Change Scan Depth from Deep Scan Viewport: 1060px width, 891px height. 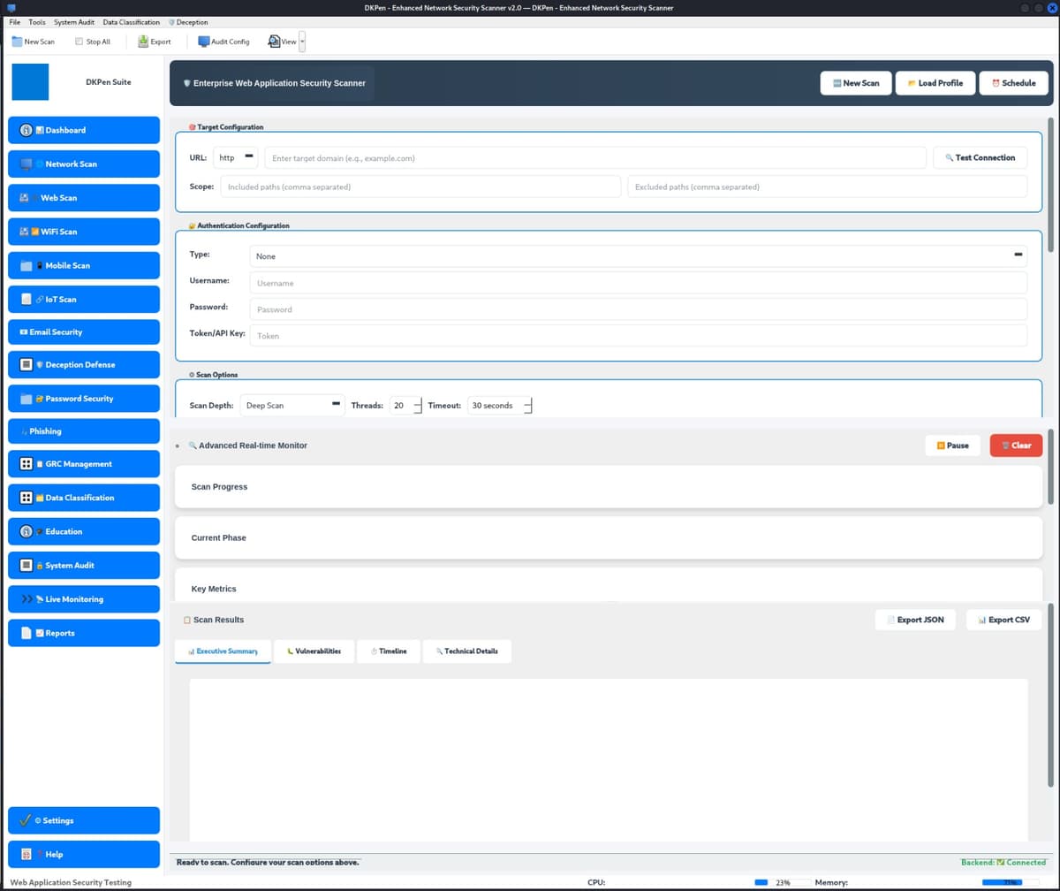[x=291, y=405]
